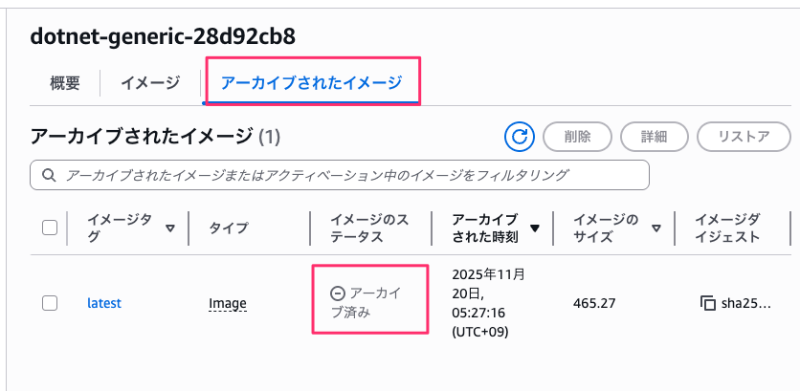Screen dimensions: 800x391
Task: Click the minus-circle archived status icon
Action: pos(337,293)
